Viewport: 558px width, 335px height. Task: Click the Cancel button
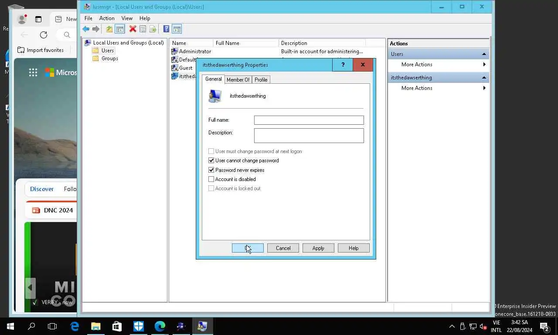[x=283, y=248]
